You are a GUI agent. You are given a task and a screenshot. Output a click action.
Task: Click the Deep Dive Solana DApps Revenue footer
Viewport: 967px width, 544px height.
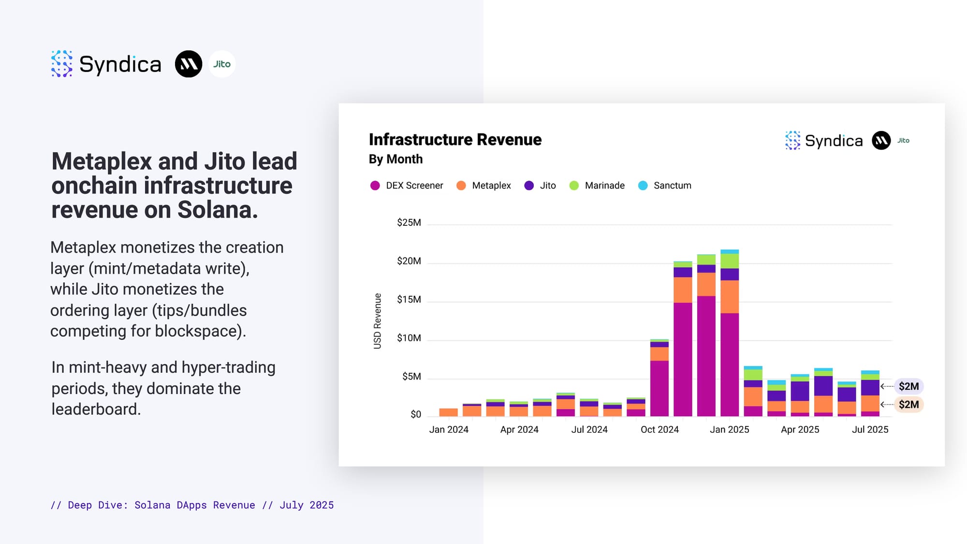192,505
